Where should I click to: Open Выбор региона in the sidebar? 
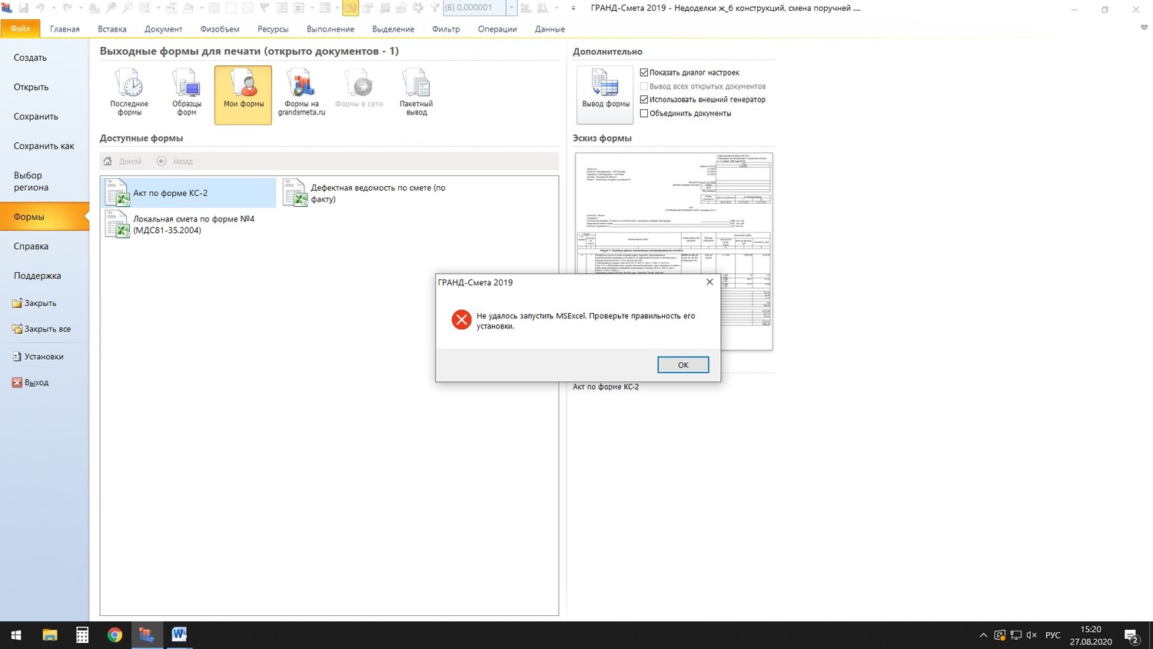click(45, 181)
